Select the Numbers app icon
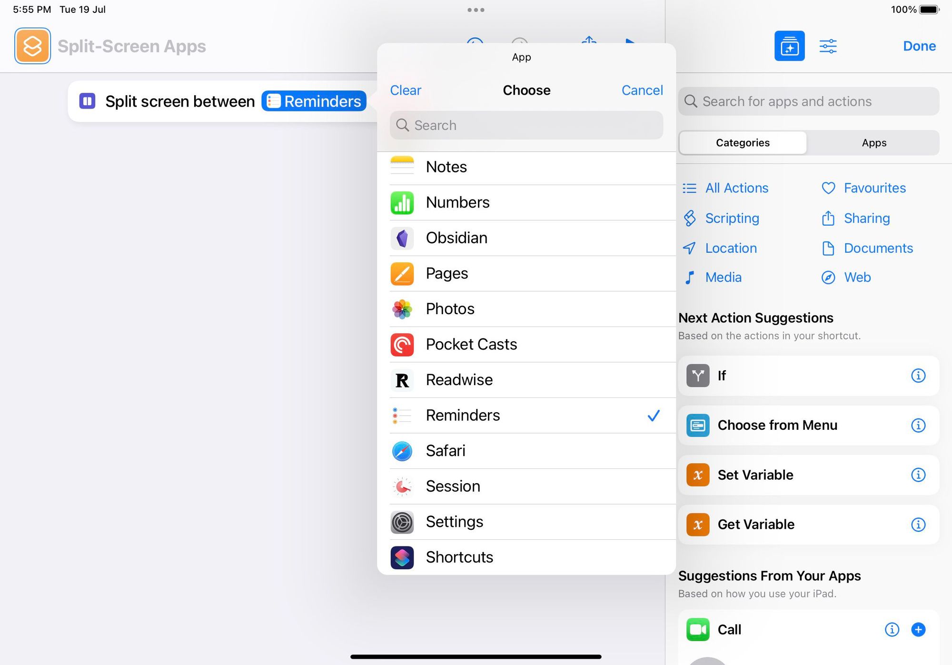Viewport: 952px width, 665px height. click(x=403, y=202)
